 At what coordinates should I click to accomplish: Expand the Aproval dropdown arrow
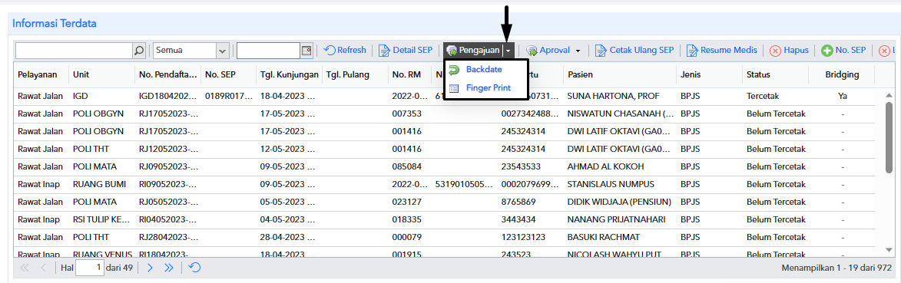click(x=578, y=51)
